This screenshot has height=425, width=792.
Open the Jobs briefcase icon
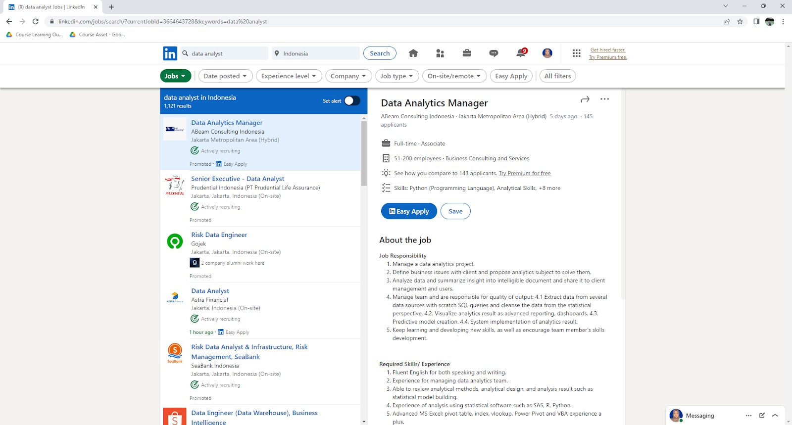coord(467,53)
